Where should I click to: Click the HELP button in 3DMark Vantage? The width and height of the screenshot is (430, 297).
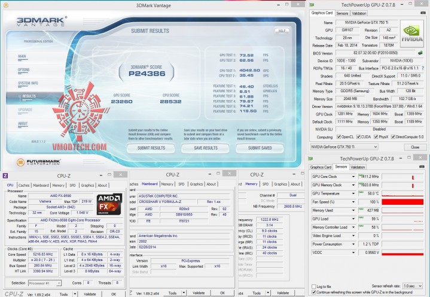[x=282, y=31]
